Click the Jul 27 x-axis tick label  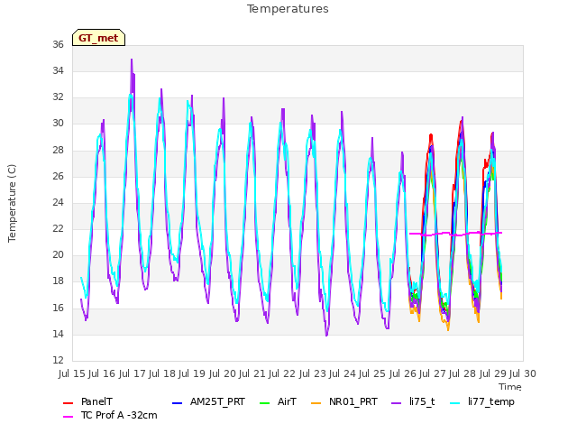tap(433, 373)
